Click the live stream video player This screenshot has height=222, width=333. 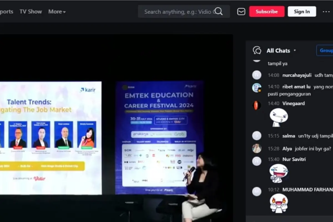[x=116, y=128]
